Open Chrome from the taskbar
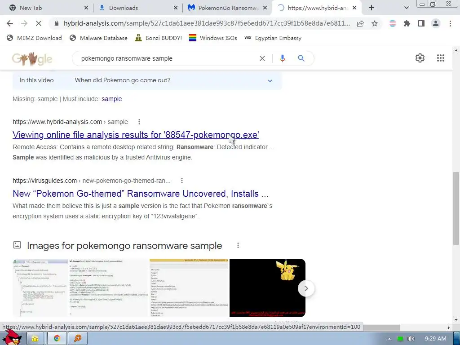This screenshot has width=460, height=345. point(57,339)
